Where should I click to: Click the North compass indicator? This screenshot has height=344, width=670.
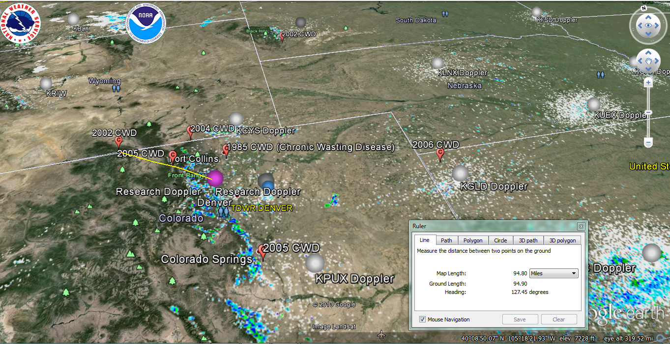tap(644, 8)
